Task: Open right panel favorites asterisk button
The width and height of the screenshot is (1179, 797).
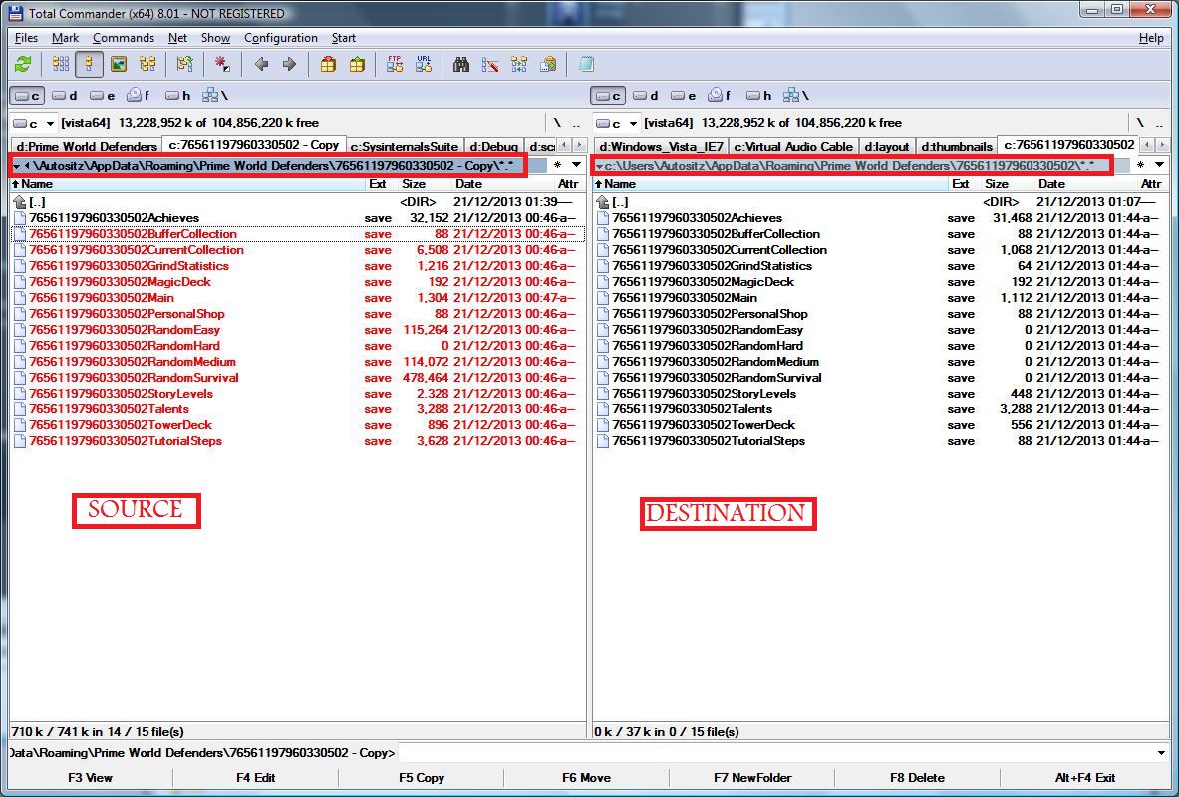Action: pyautogui.click(x=1140, y=165)
